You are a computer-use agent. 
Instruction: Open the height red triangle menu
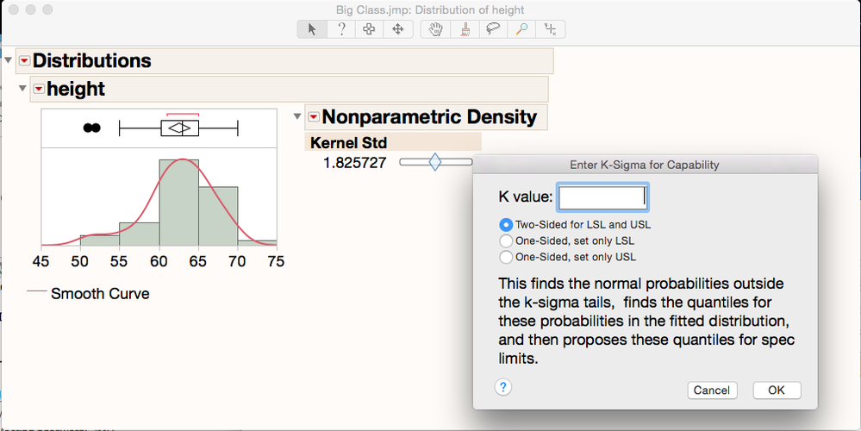[x=39, y=89]
